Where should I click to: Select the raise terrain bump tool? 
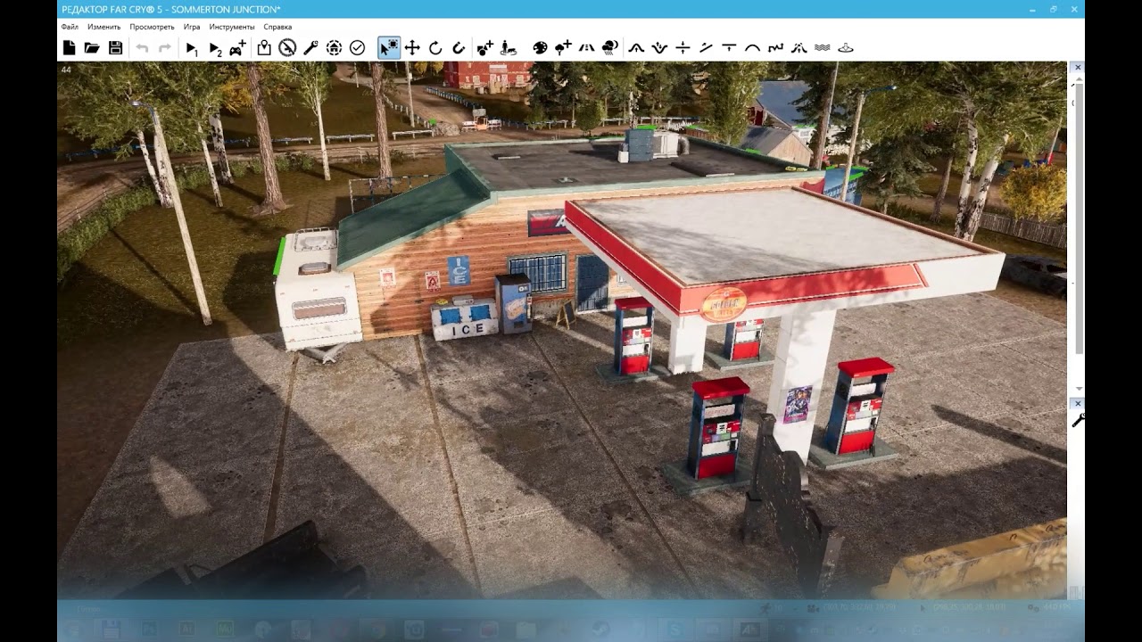636,48
